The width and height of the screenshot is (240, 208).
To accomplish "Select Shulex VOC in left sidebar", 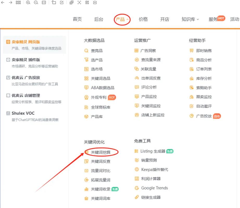I will click(x=23, y=113).
